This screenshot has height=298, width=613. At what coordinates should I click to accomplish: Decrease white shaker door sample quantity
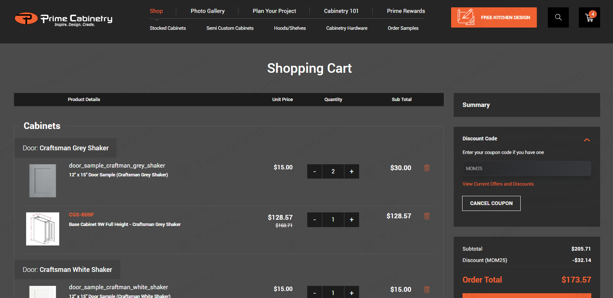[315, 292]
